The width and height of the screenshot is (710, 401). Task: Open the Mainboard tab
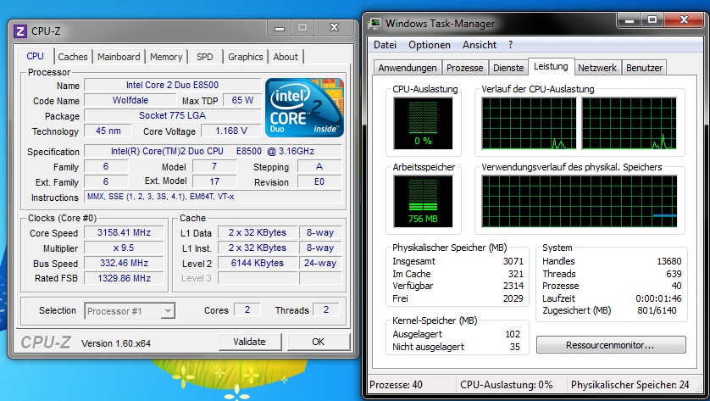(119, 57)
